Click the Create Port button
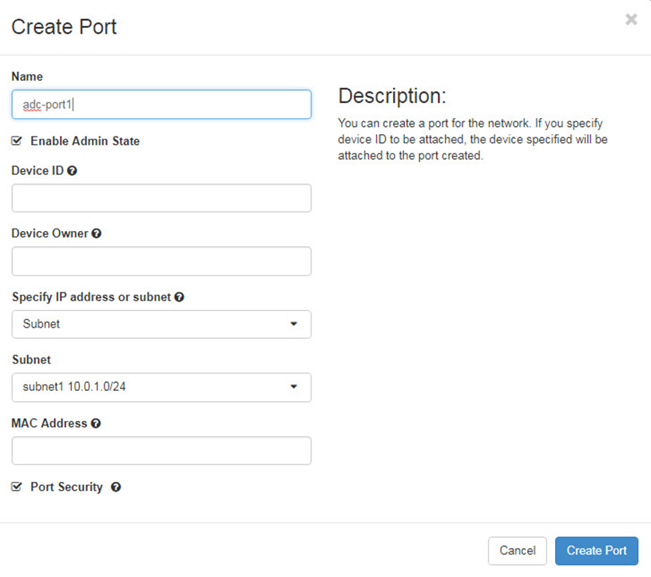Screen dimensions: 651x577 pos(596,551)
